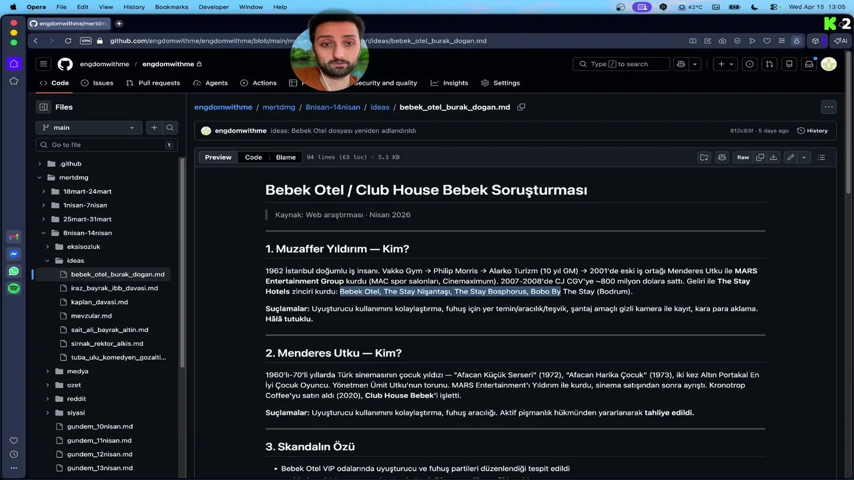854x480 pixels.
Task: Focus the Go to file input
Action: [x=107, y=145]
